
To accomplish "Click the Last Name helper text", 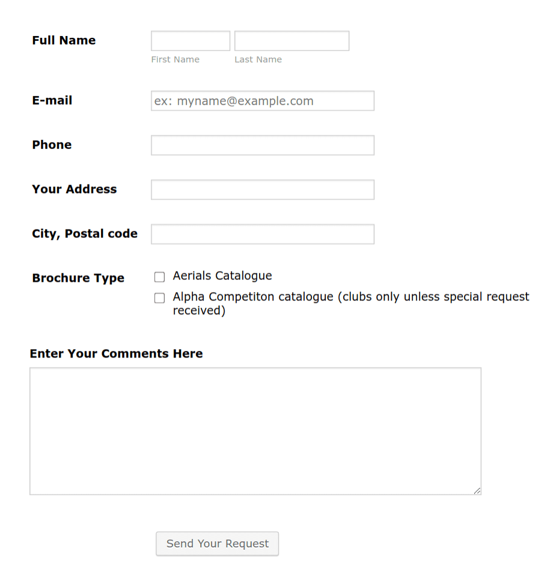I will (258, 59).
